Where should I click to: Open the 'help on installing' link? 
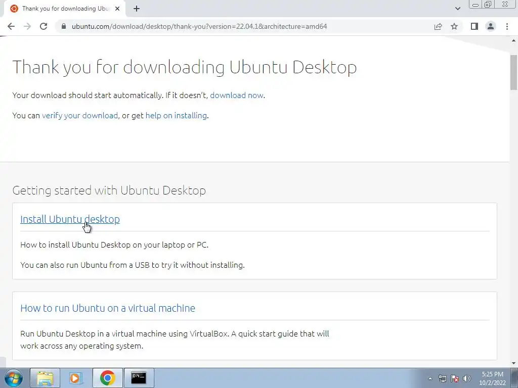pos(177,116)
